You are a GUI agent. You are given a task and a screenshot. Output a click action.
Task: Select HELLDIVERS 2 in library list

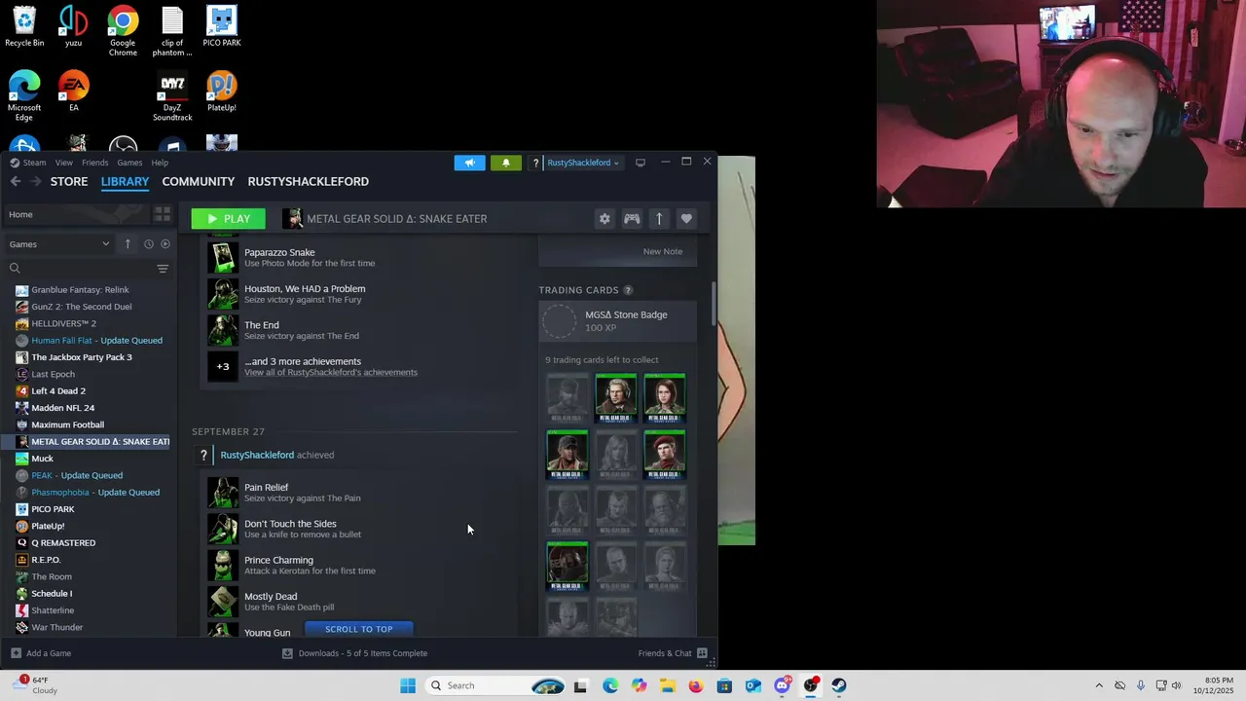(x=63, y=323)
